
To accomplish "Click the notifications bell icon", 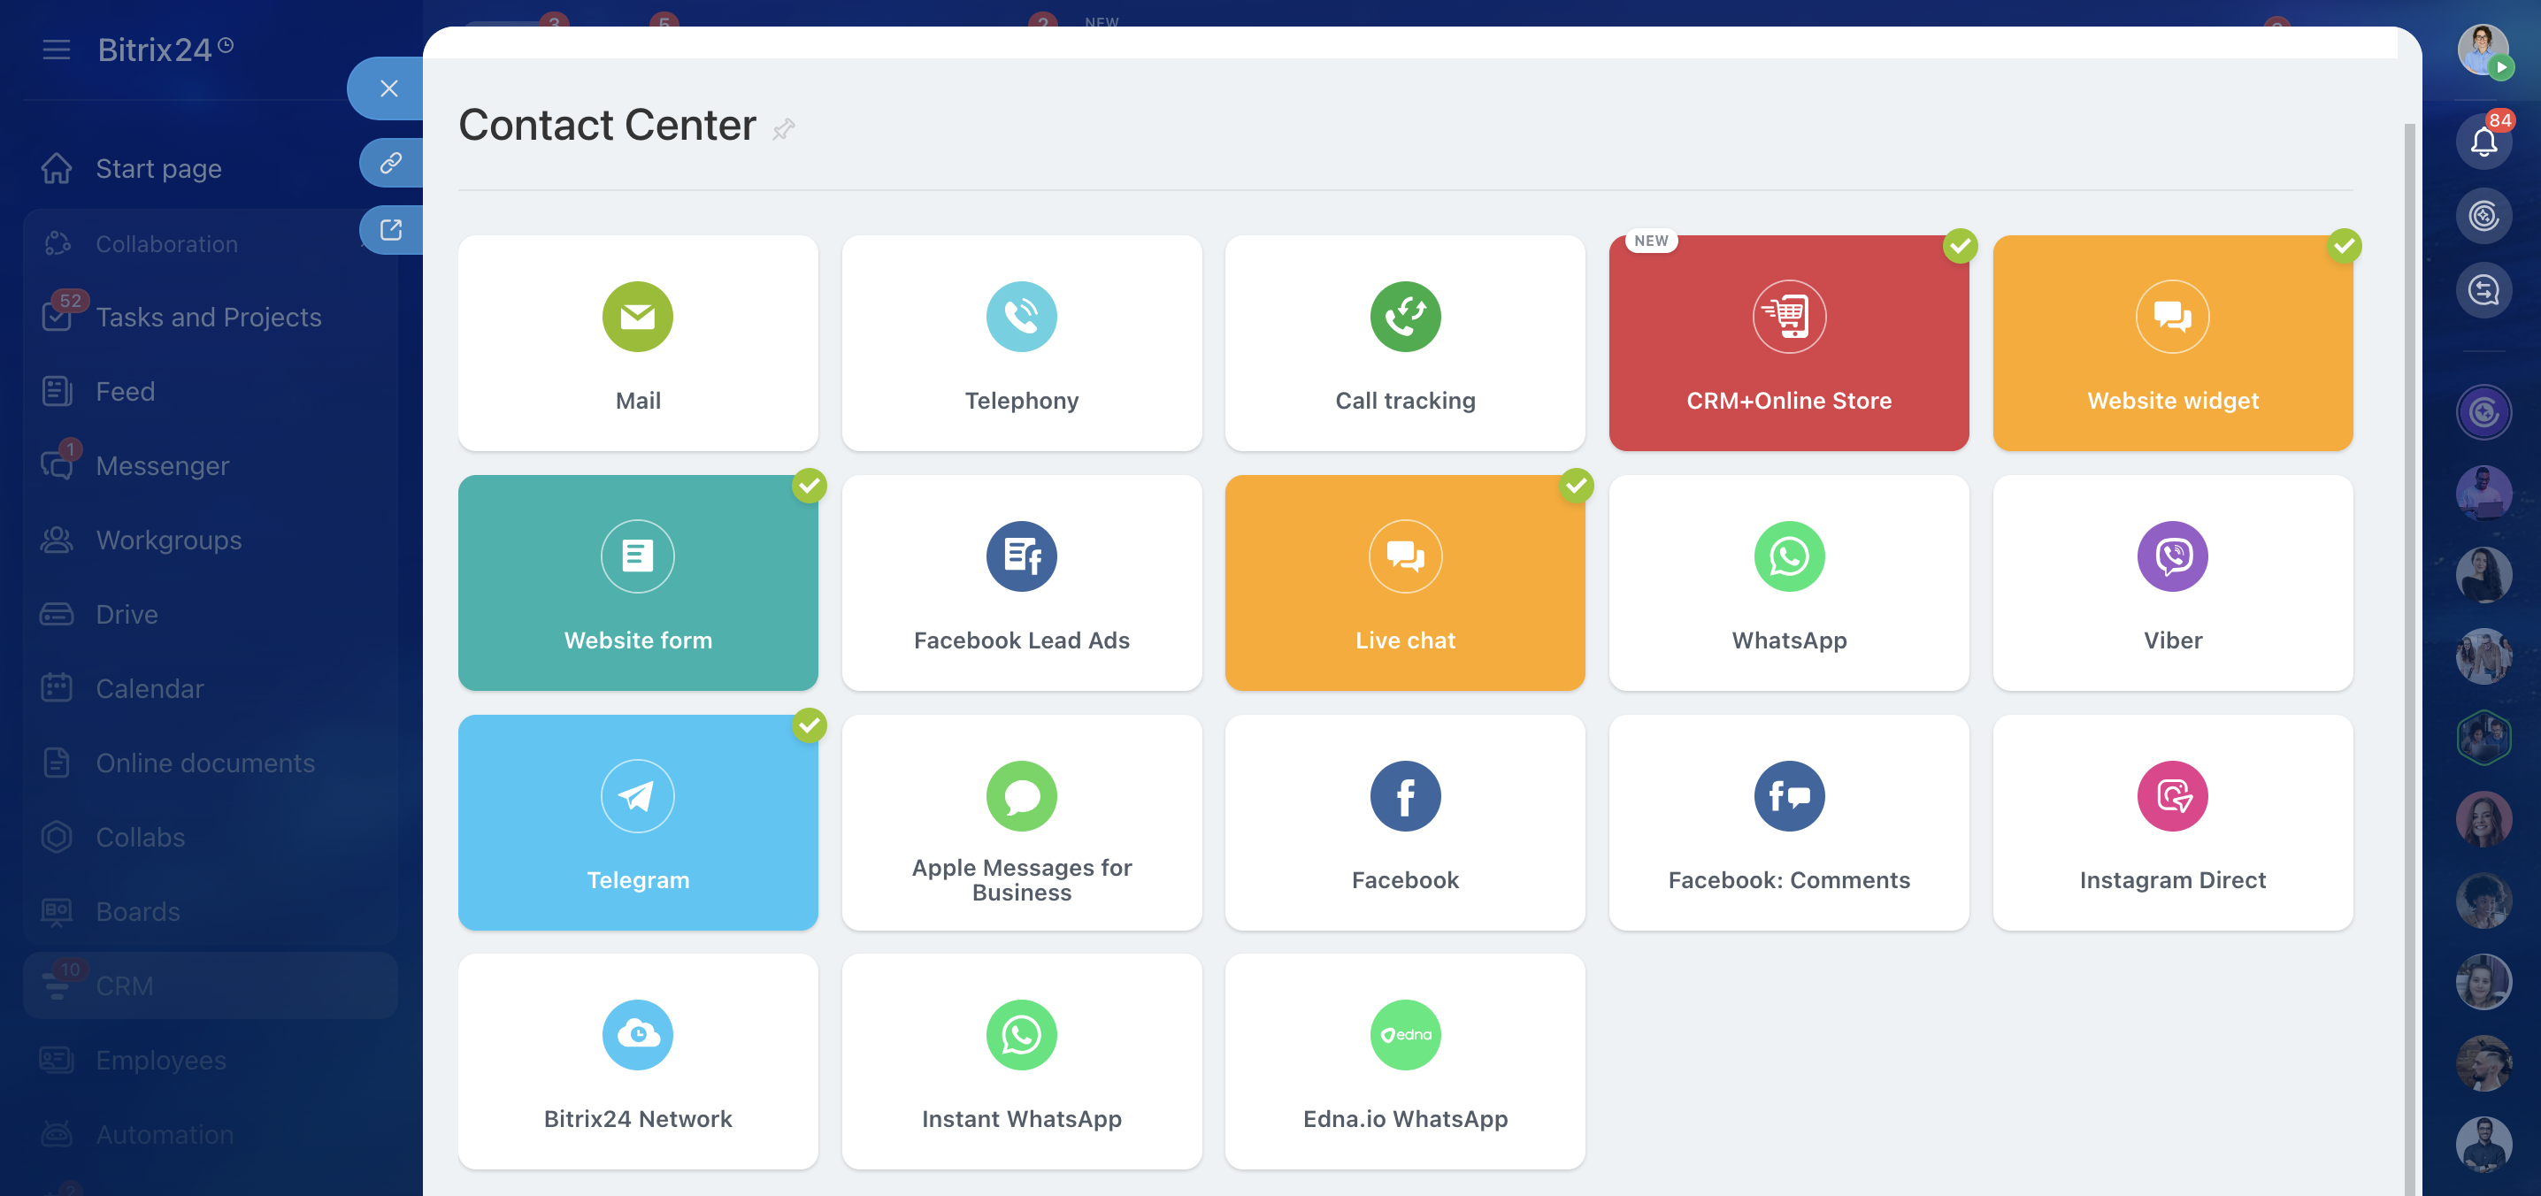I will (2482, 143).
